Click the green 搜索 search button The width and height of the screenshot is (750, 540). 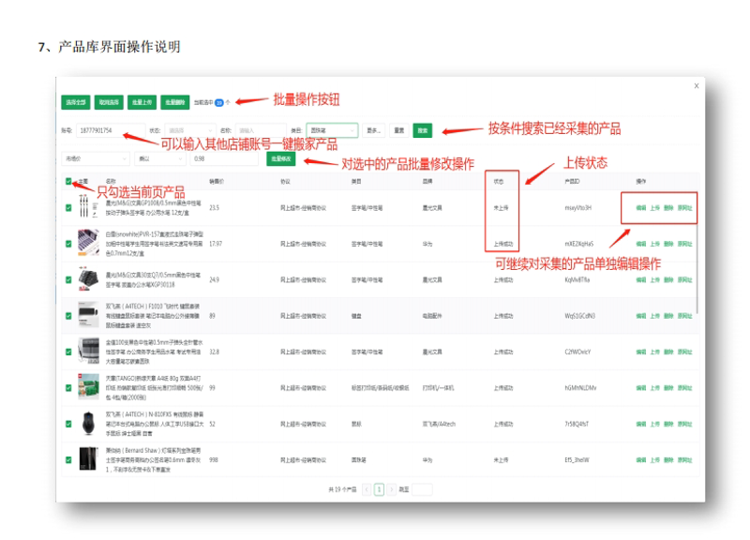pos(423,130)
